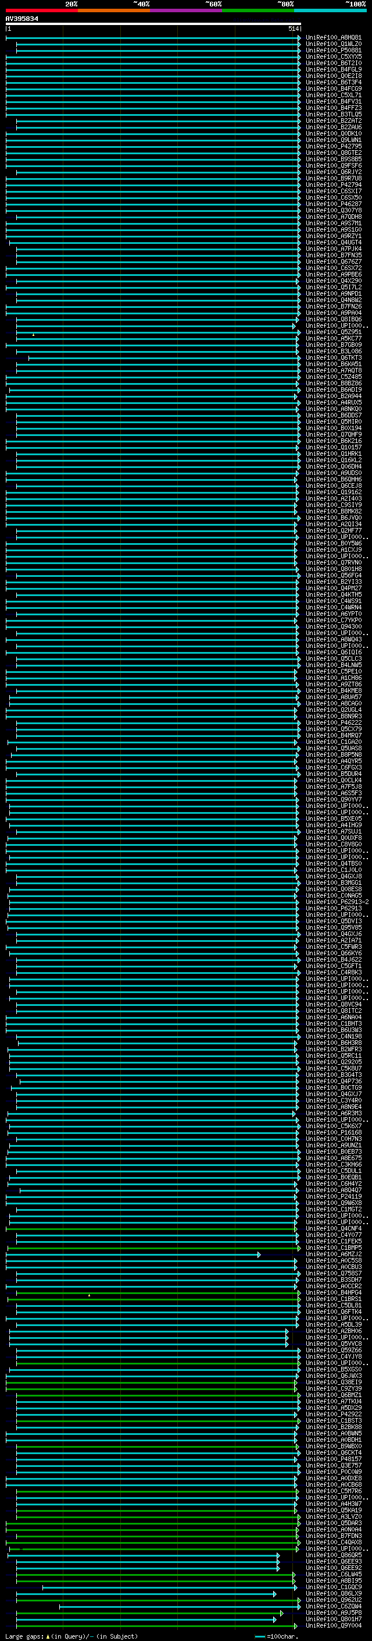Click the label UniRef100_Q4UGT4
The width and height of the screenshot is (372, 1641).
(x=333, y=243)
